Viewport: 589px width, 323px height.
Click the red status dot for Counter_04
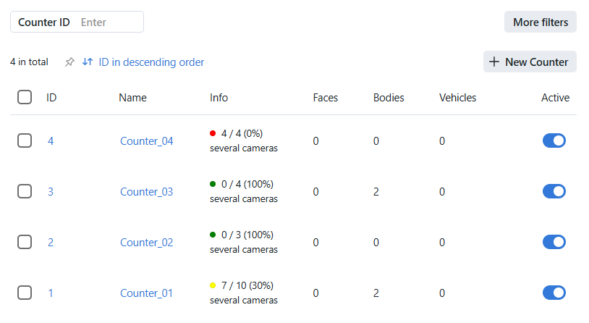click(x=213, y=133)
